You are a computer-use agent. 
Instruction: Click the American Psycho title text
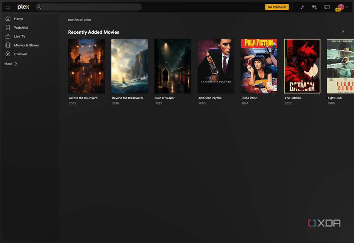(210, 98)
